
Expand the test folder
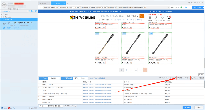click(2, 14)
